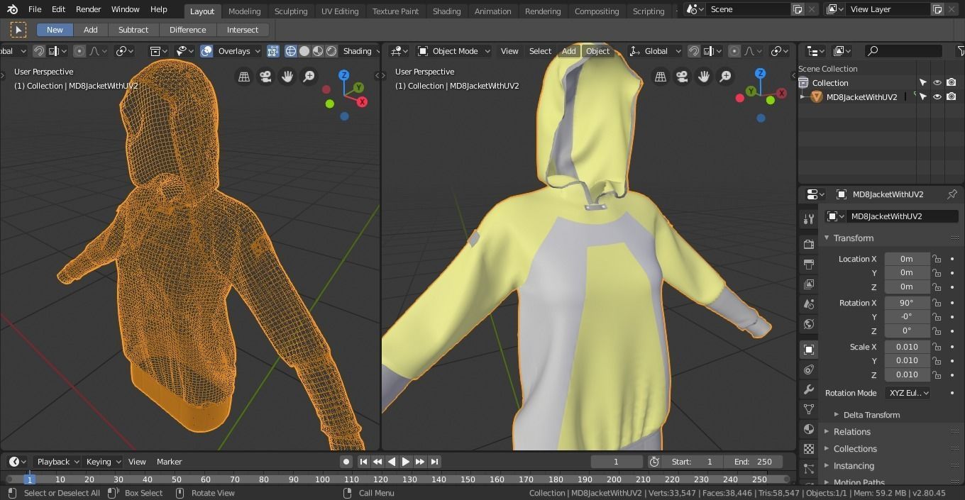Screen dimensions: 965x500
Task: Select wireframe shading in left viewport
Action: coord(291,51)
